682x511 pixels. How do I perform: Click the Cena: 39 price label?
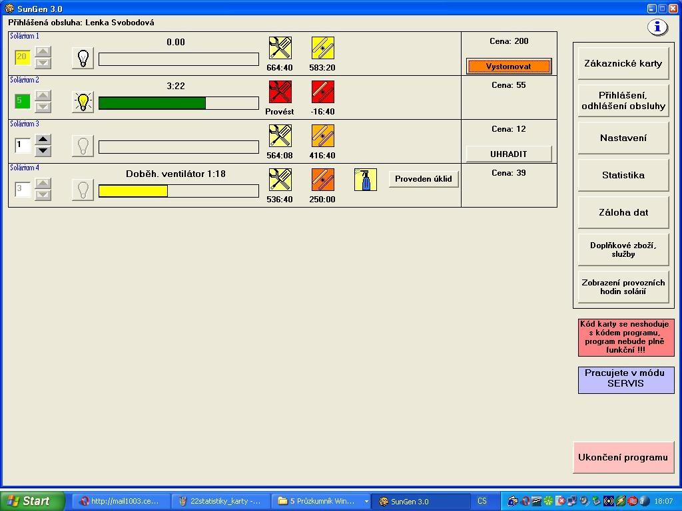508,173
